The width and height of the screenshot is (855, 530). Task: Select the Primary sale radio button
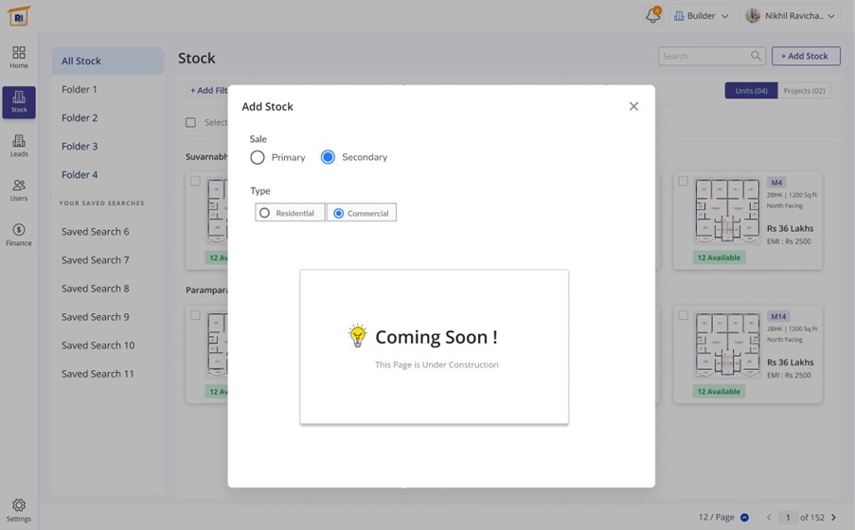click(x=258, y=157)
